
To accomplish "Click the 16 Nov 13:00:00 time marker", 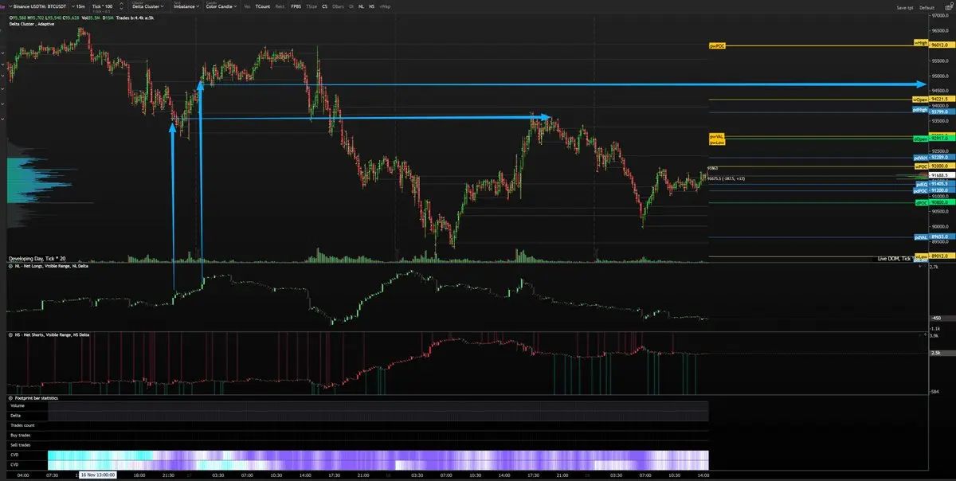I will click(x=96, y=475).
